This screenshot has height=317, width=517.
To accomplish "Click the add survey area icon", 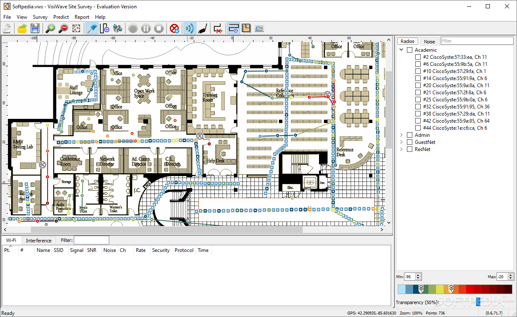I will [x=233, y=28].
